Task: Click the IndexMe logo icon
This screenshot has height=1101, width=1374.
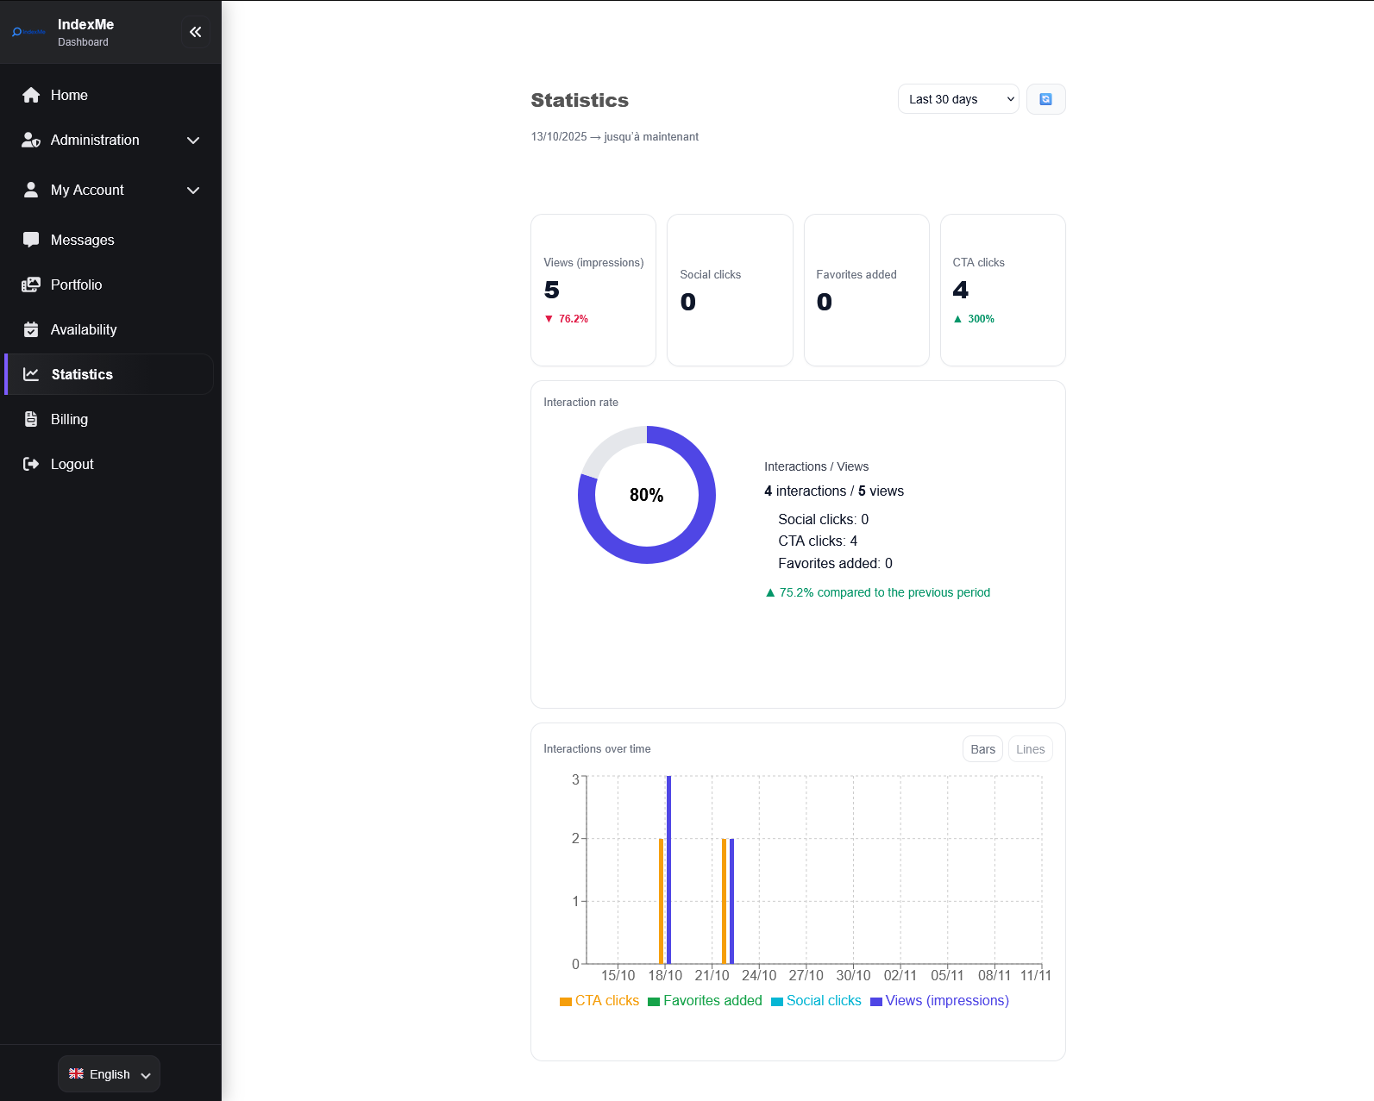Action: [x=28, y=32]
